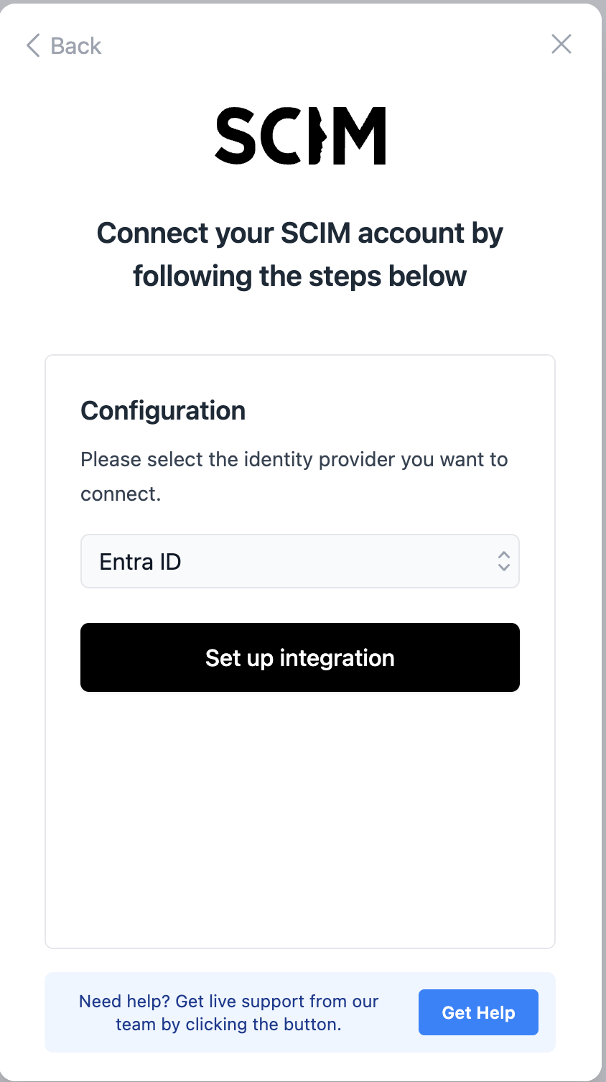Click the SCIM logo at the top
This screenshot has height=1082, width=606.
(x=300, y=136)
